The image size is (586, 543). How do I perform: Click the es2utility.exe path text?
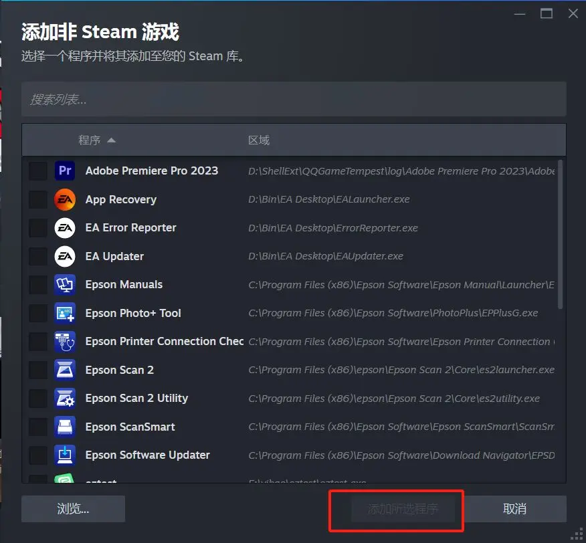tap(394, 399)
